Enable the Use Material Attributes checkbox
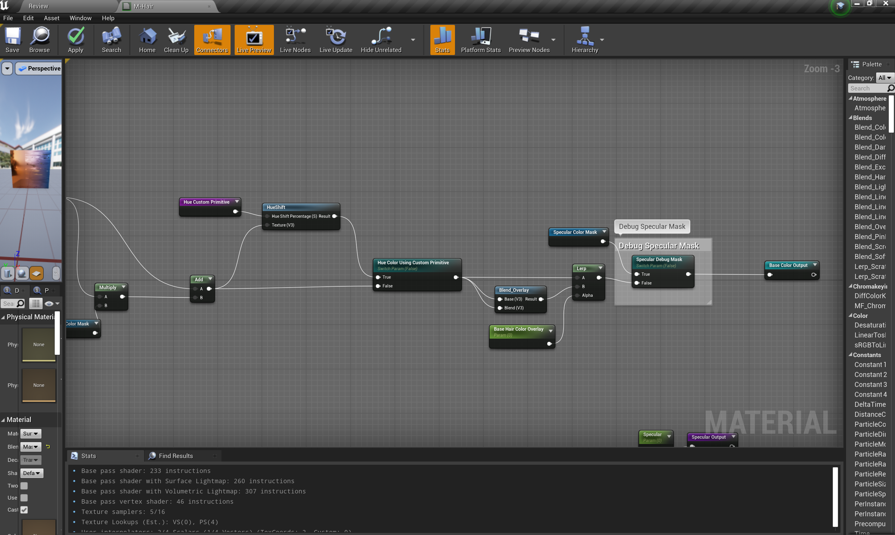Screen dimensions: 895x535 [x=24, y=498]
